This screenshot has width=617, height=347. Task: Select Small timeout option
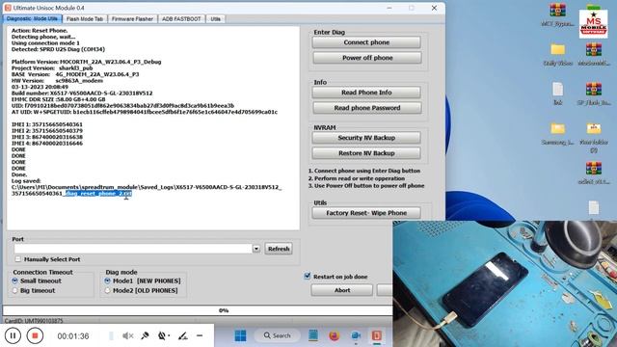(x=15, y=280)
